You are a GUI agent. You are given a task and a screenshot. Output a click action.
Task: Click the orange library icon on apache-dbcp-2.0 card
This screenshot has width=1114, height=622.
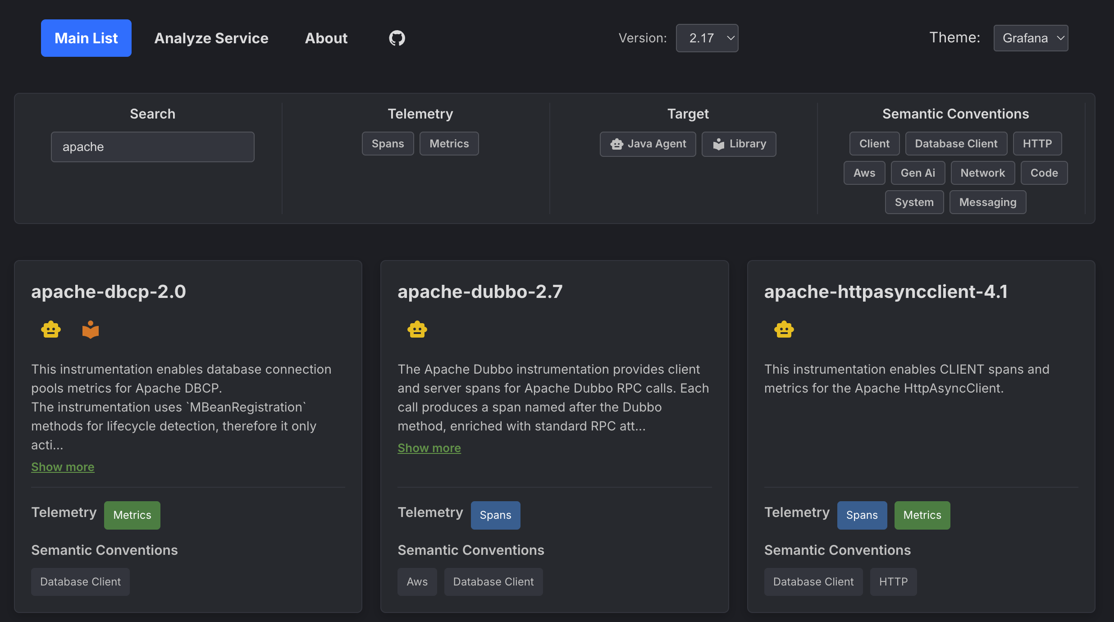click(x=90, y=329)
